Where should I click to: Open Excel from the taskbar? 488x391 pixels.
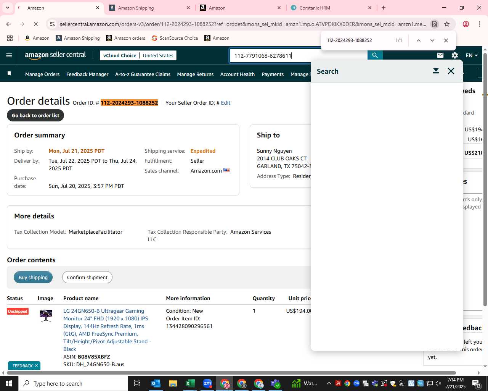point(190,383)
